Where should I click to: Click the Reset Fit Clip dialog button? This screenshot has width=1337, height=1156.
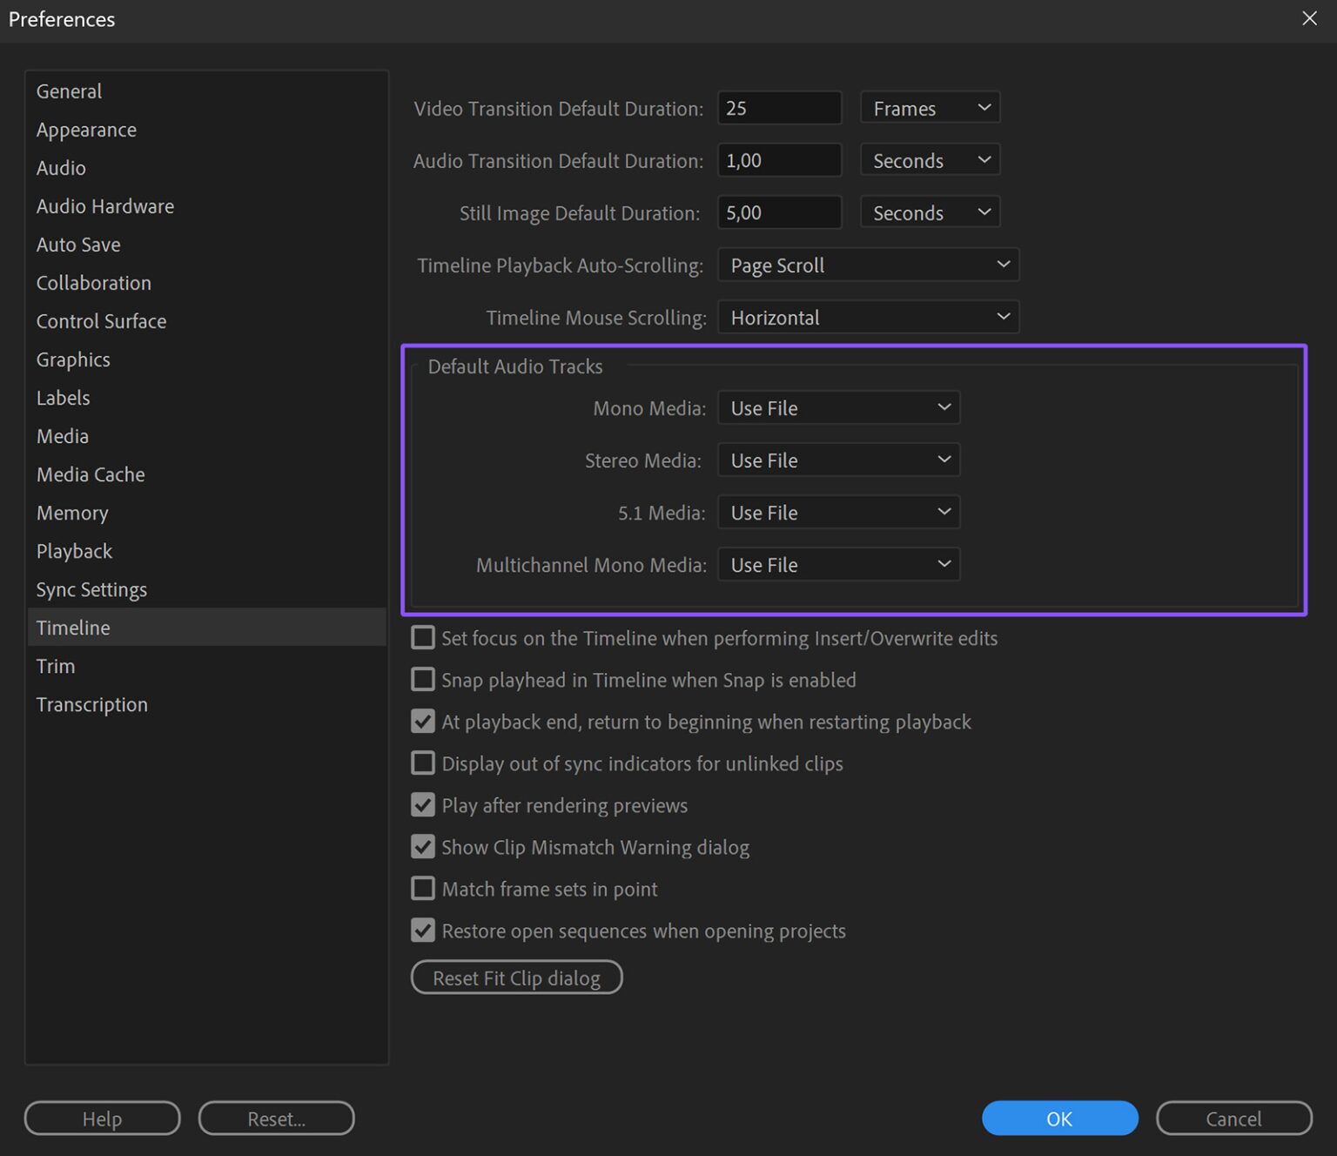[516, 977]
